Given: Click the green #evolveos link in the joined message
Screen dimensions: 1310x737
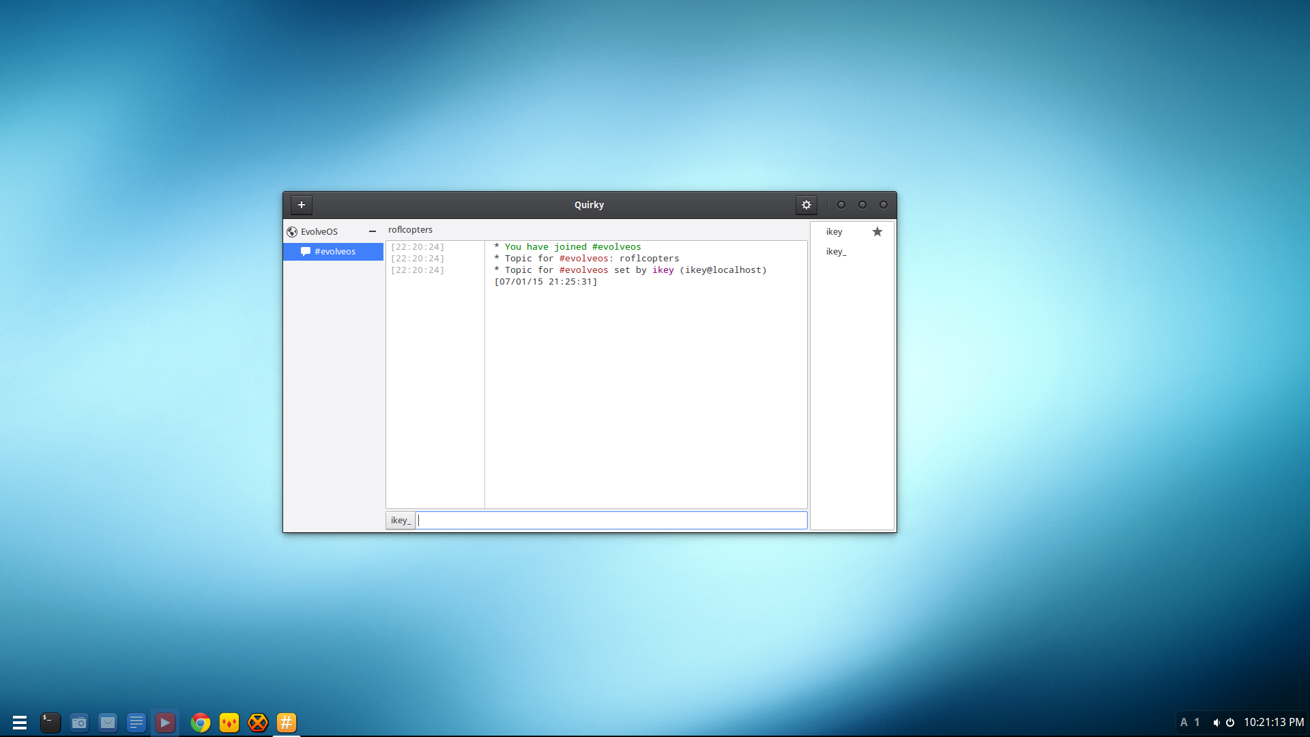Looking at the screenshot, I should (x=616, y=247).
